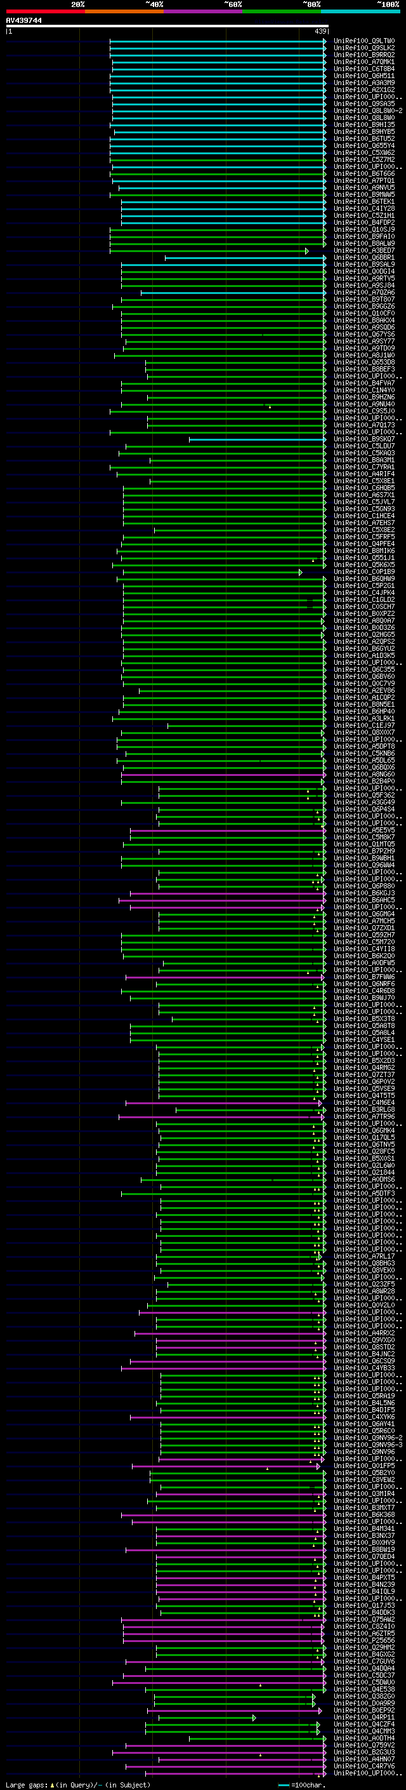Select hit label UniRef100_C0P1B9
This screenshot has height=1790, width=406.
pos(363,572)
